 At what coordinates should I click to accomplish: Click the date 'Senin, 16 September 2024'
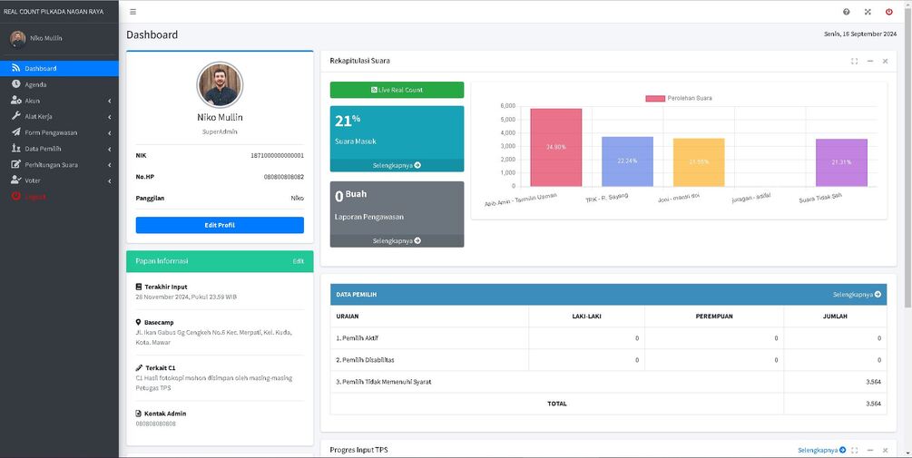860,34
